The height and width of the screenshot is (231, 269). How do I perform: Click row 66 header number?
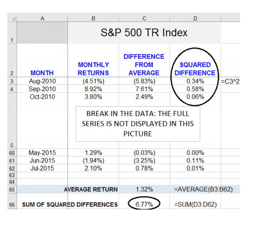[12, 205]
